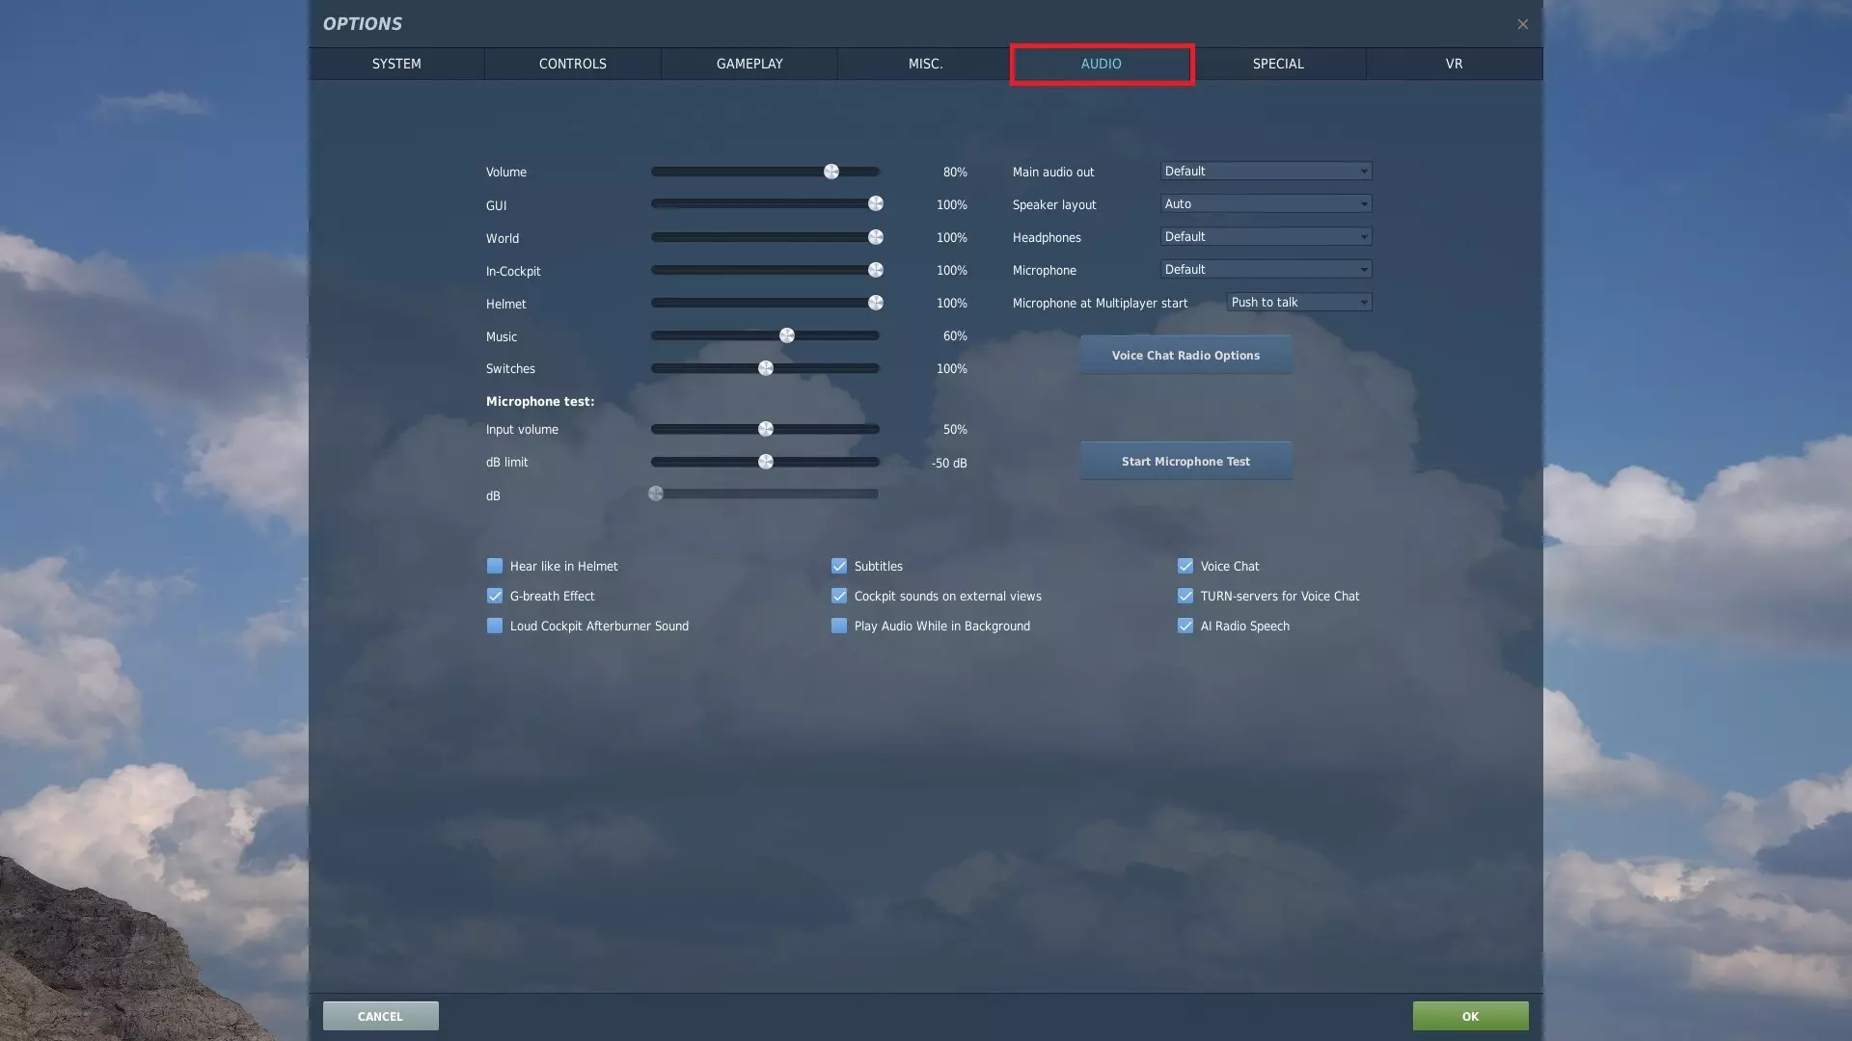Close the Options window with X
The width and height of the screenshot is (1852, 1041).
pyautogui.click(x=1522, y=24)
